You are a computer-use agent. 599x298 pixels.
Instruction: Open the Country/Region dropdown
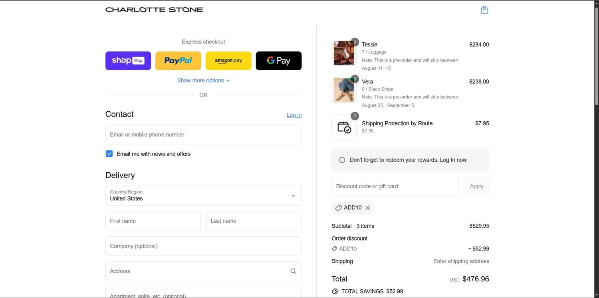click(203, 195)
